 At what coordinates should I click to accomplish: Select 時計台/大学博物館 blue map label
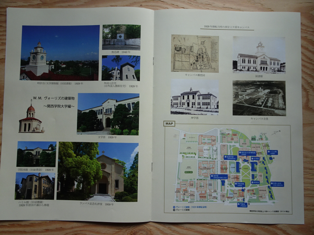[248, 153]
